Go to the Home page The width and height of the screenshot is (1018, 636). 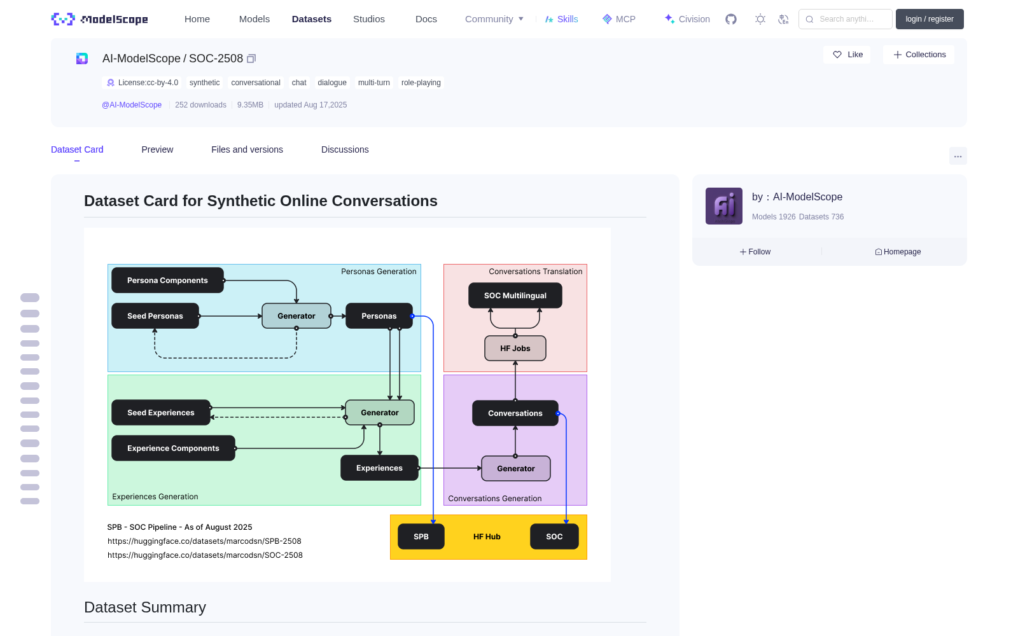[x=197, y=19]
